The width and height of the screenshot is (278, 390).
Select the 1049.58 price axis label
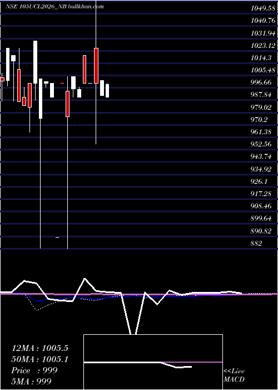263,8
